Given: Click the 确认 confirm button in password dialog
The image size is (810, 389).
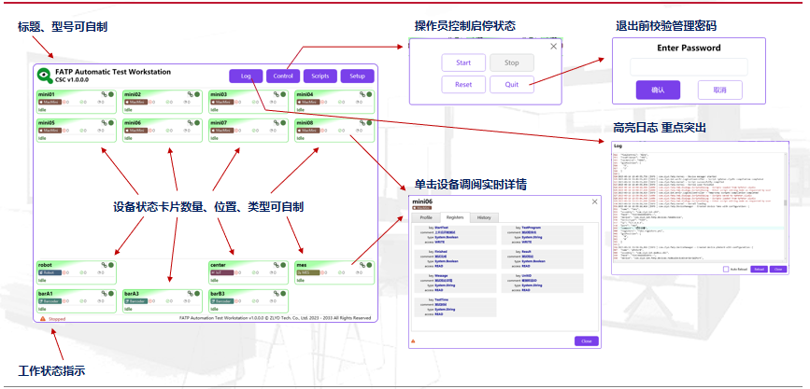Looking at the screenshot, I should (658, 90).
